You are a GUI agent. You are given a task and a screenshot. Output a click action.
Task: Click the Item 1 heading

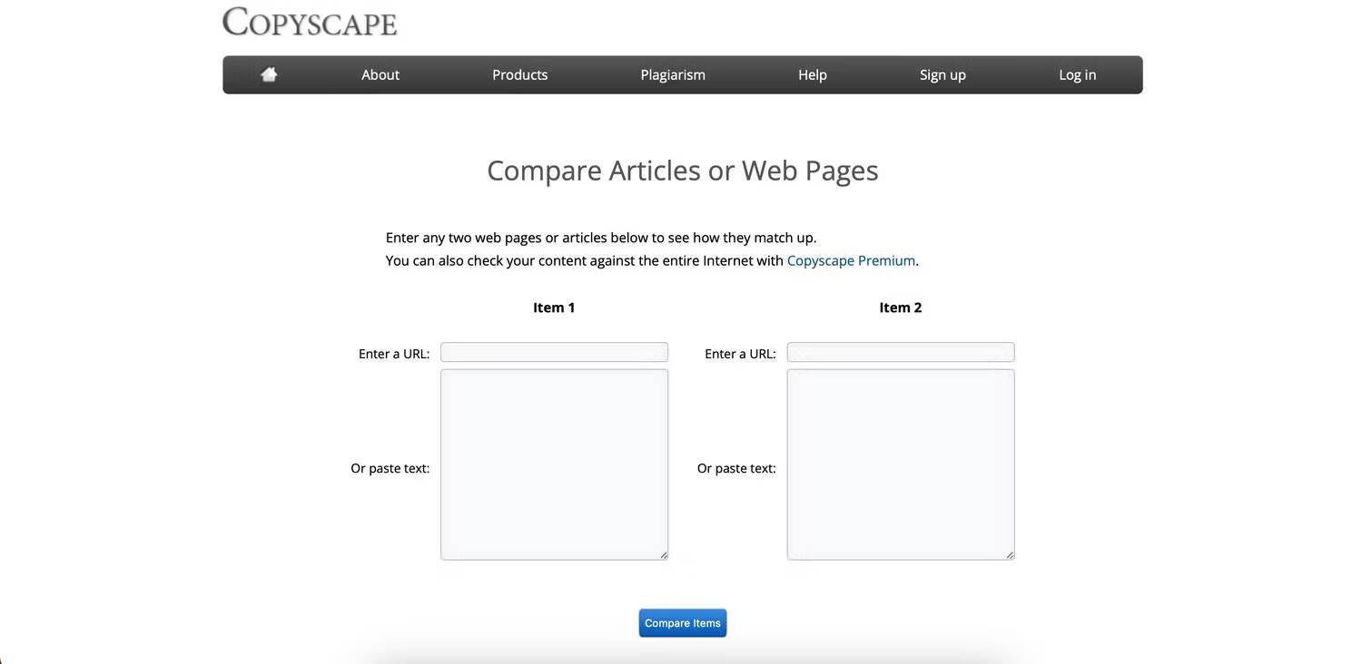[554, 308]
